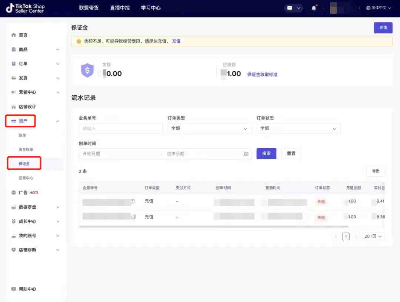Expand the 商品 sidebar menu

tap(58, 50)
